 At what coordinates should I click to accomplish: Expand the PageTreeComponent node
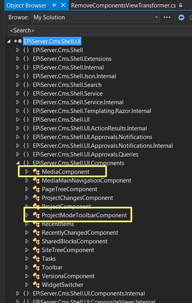pyautogui.click(x=27, y=189)
